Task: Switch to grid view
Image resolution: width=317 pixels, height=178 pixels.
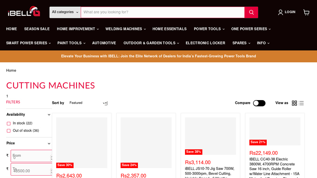Action: (x=294, y=103)
